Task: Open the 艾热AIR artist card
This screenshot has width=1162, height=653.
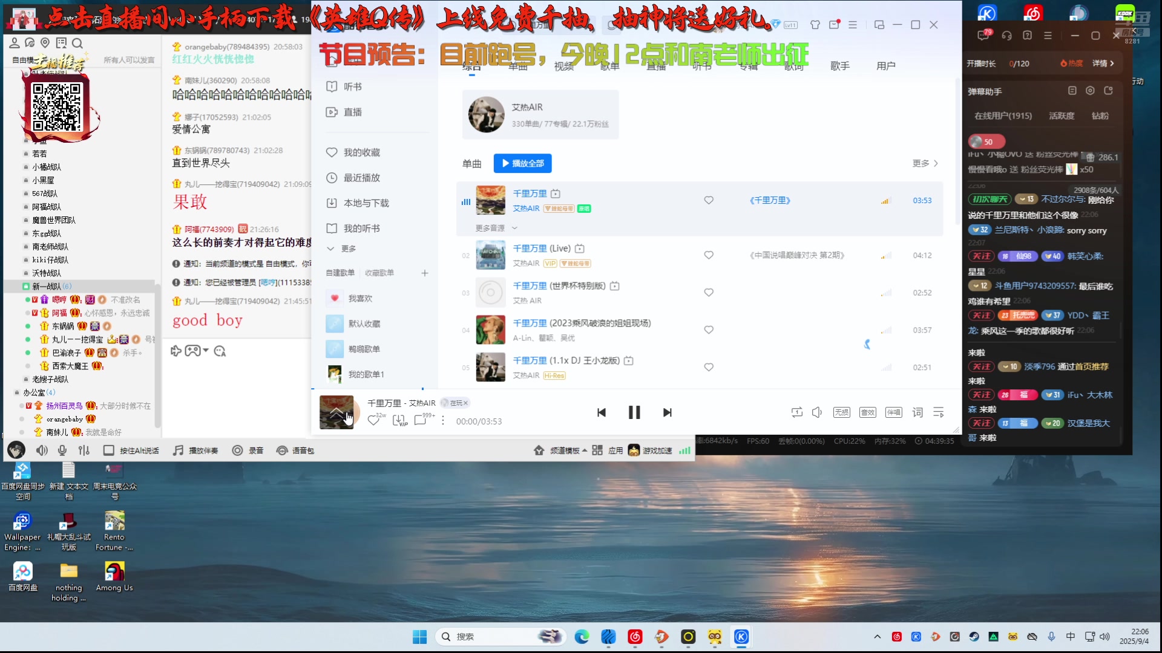Action: tap(540, 115)
